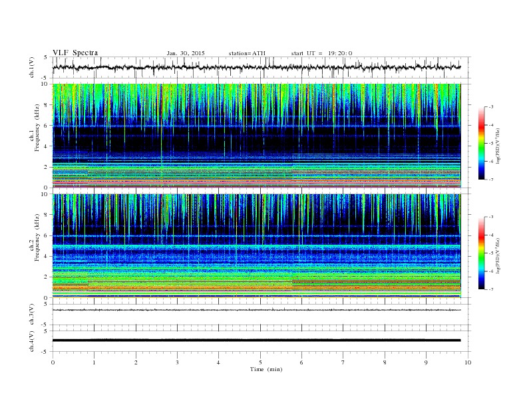
Task: Click the "6" tick label on the time axis
Action: coord(301,362)
